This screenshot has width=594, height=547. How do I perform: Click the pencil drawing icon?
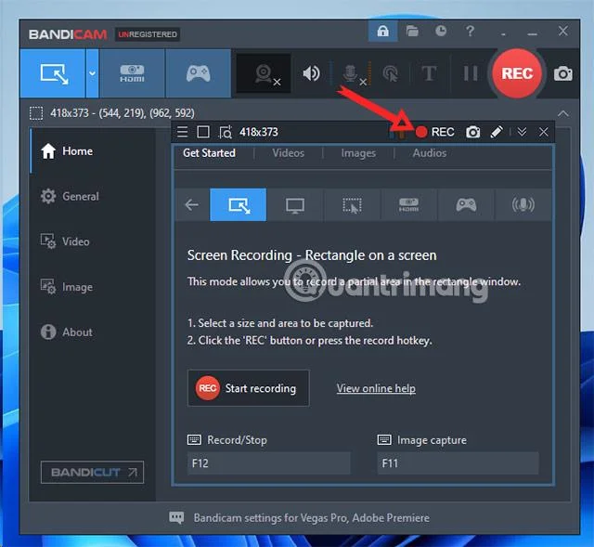pyautogui.click(x=497, y=132)
